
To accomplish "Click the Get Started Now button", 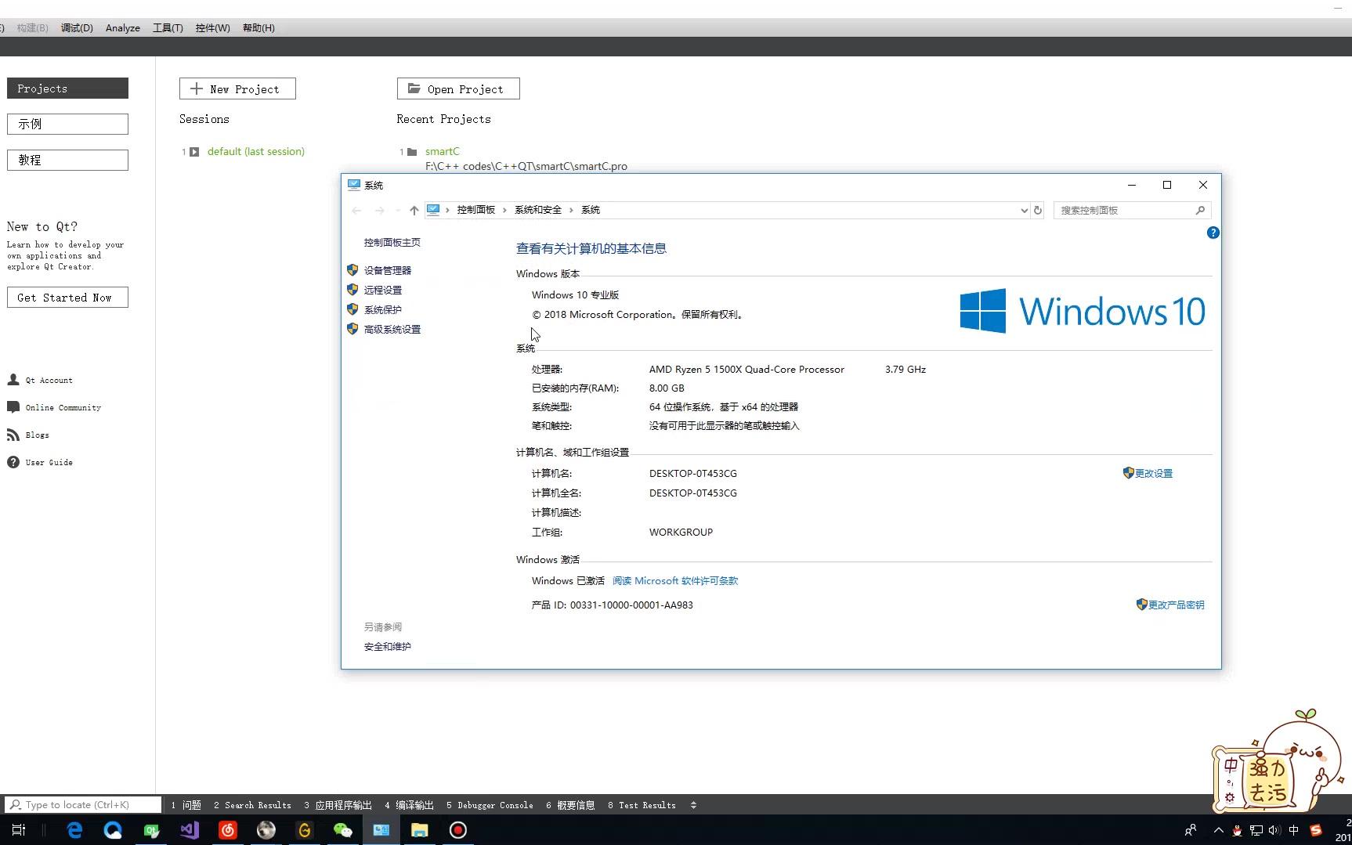I will pos(67,298).
